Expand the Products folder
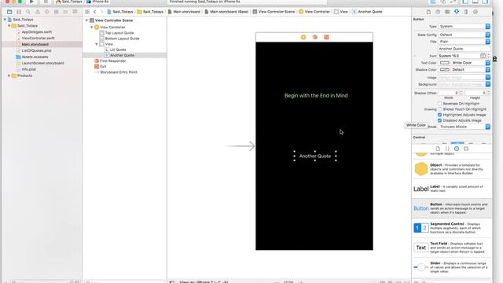 pos(9,75)
